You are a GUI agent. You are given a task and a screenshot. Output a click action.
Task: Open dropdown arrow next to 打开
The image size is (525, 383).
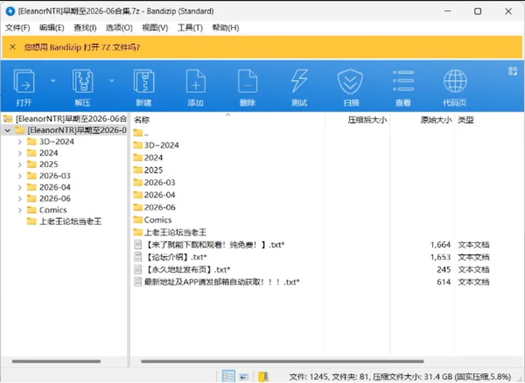tap(53, 80)
